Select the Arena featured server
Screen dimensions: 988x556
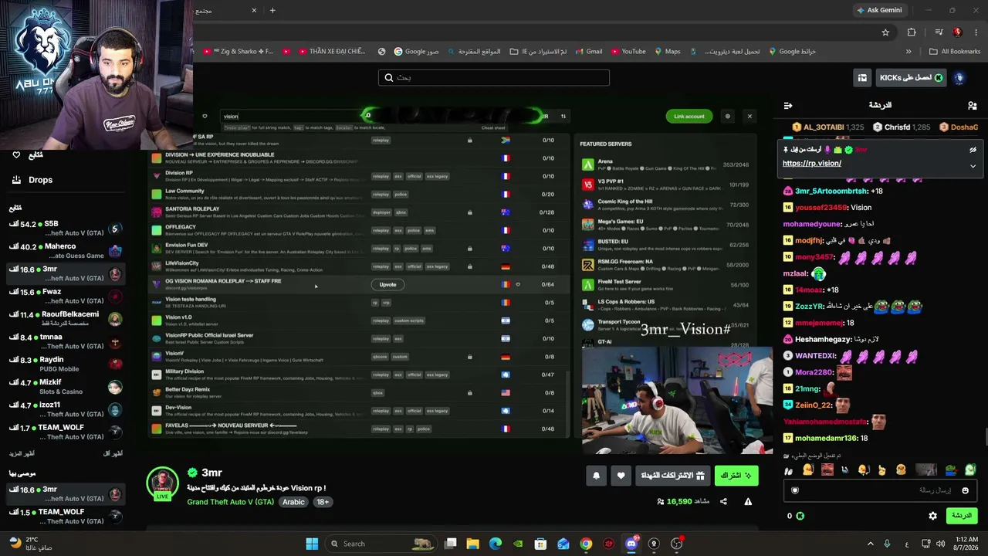click(665, 164)
